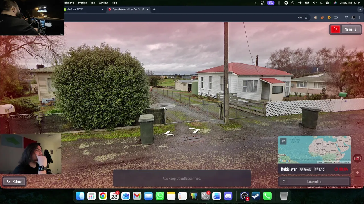The image size is (364, 204).
Task: Click the Street View forward-left arrow
Action: click(x=169, y=133)
